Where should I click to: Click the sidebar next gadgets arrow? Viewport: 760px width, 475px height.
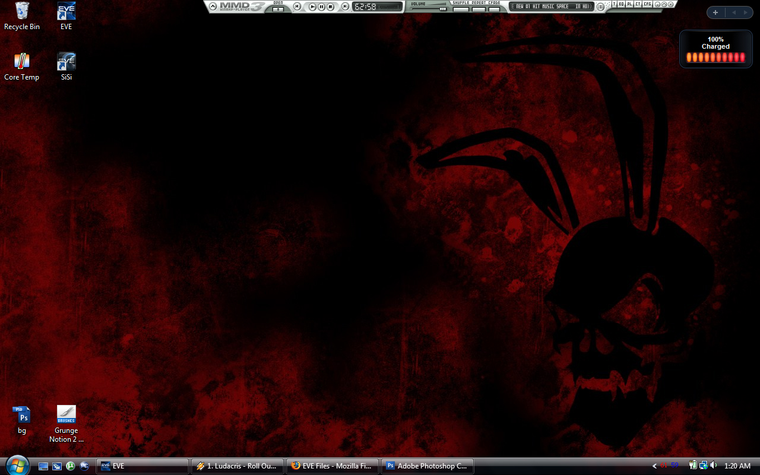pyautogui.click(x=746, y=12)
